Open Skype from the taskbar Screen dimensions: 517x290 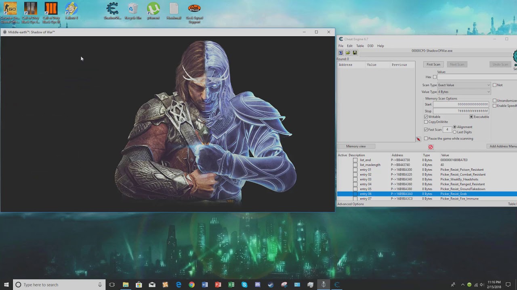click(x=244, y=285)
